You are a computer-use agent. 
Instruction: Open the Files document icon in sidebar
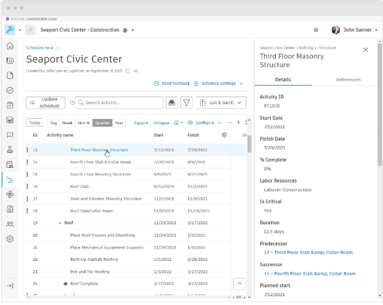click(x=10, y=75)
